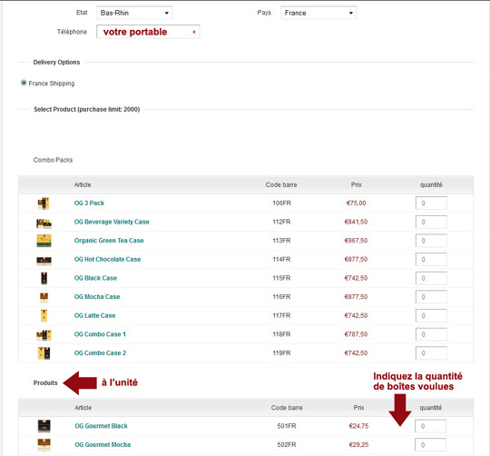Screen dimensions: 490x456
Task: Open the Pays dropdown showing France
Action: [318, 13]
